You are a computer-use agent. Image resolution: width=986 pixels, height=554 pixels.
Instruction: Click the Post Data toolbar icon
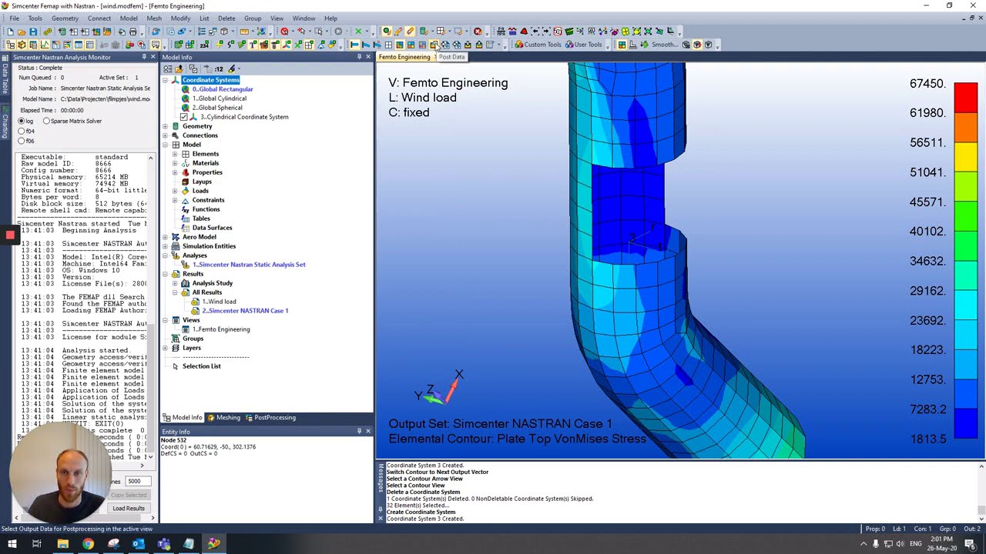(x=434, y=45)
